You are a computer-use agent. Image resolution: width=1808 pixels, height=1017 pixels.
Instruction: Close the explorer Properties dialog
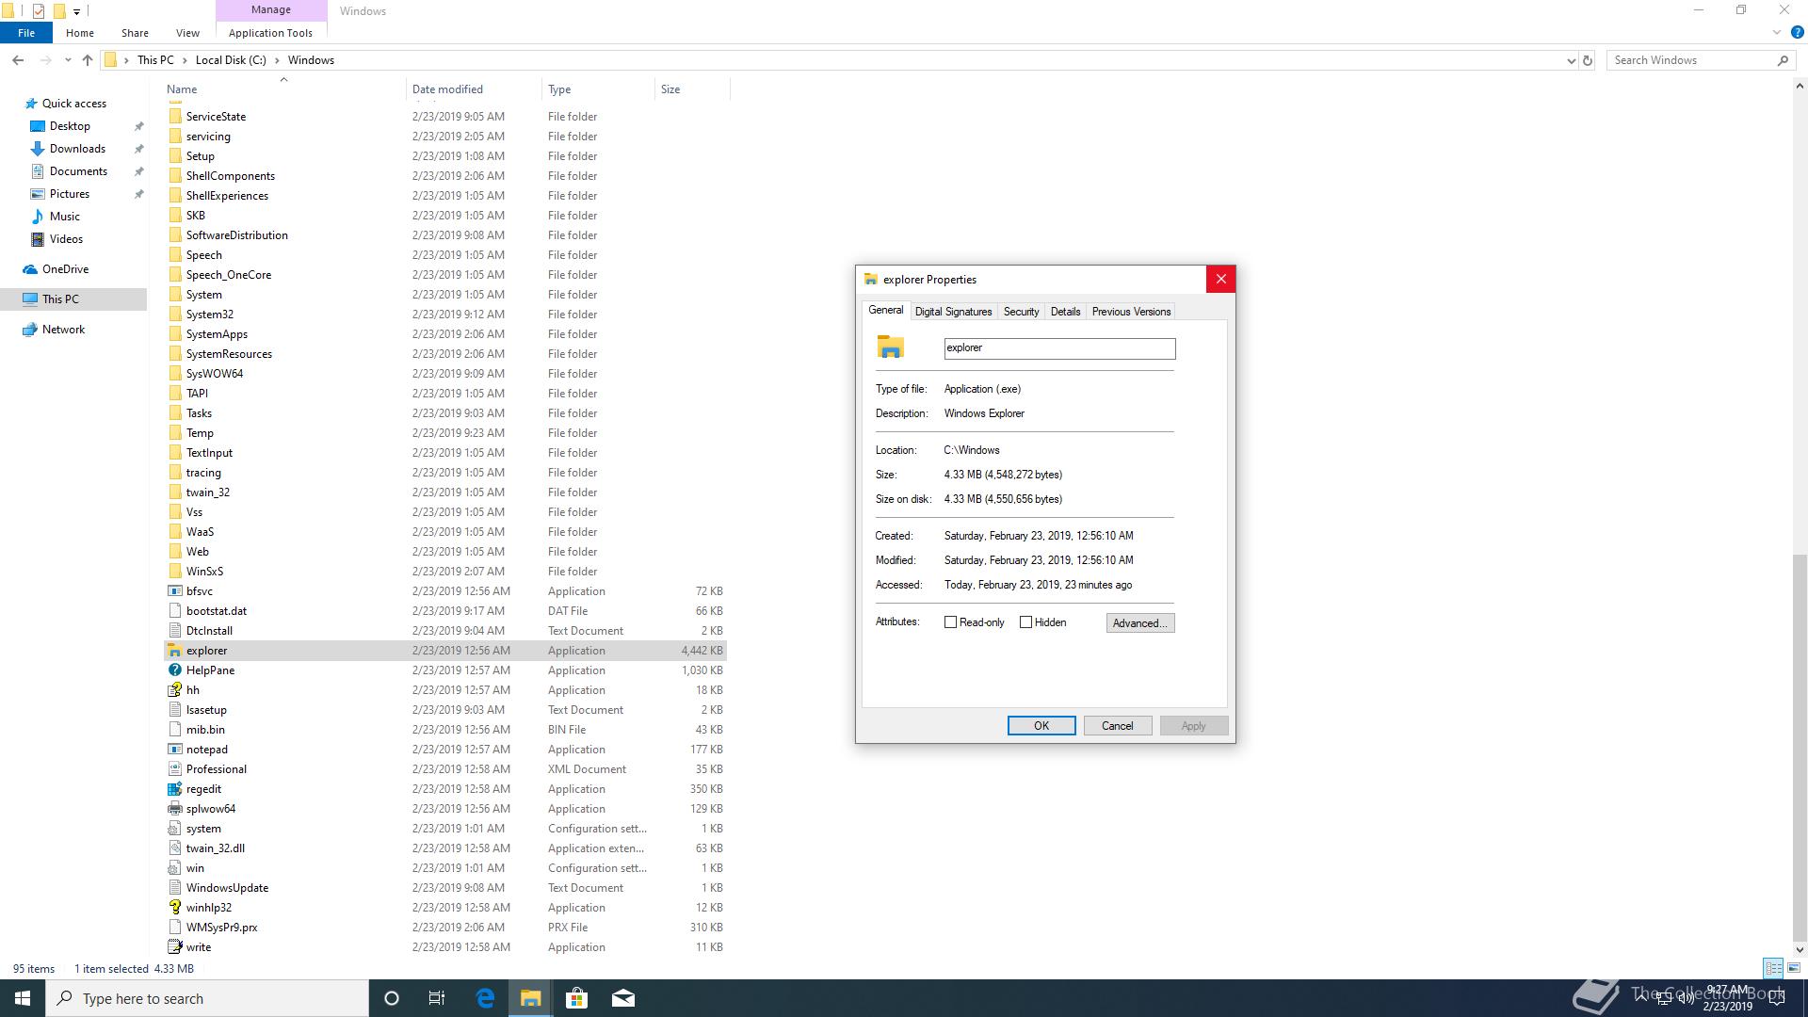click(1220, 280)
